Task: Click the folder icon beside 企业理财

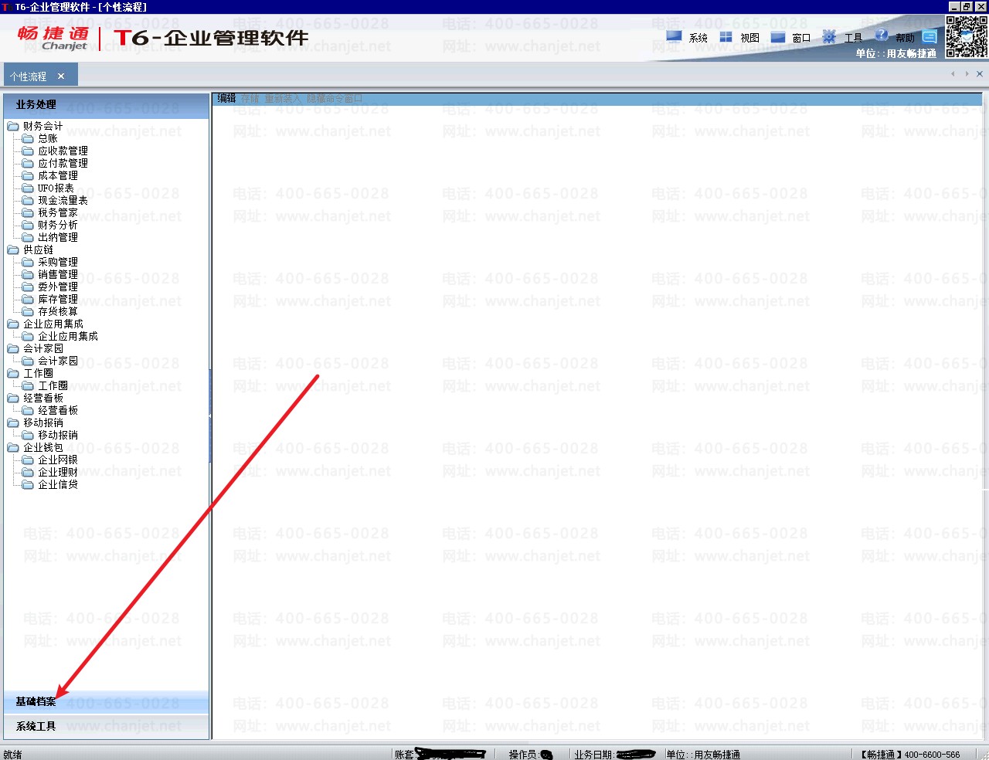Action: (28, 473)
